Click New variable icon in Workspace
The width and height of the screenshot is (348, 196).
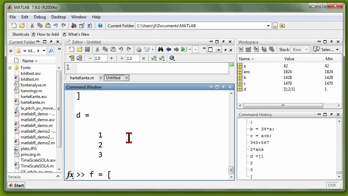(x=241, y=49)
